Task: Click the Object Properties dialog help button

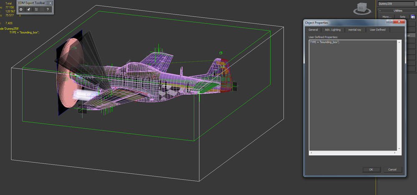Action: point(389,22)
